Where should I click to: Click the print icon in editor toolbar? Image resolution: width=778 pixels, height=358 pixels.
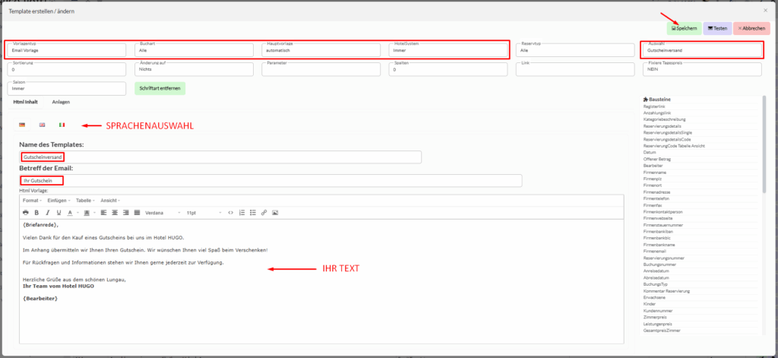tap(26, 212)
